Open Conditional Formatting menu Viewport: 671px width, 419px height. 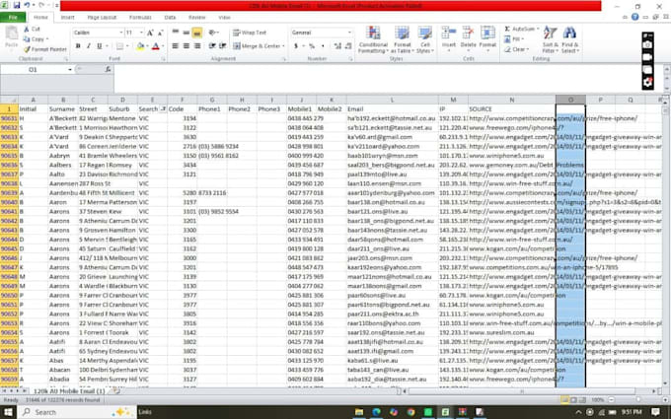pyautogui.click(x=373, y=39)
